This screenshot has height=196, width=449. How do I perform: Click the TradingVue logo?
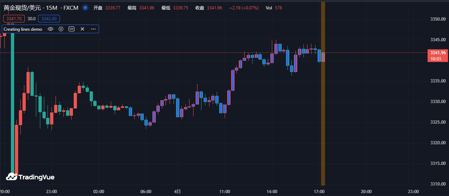[30, 177]
